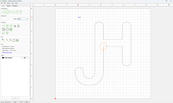The image size is (173, 103).
Task: Use the Trim Vectors tool
Action: pos(11,40)
